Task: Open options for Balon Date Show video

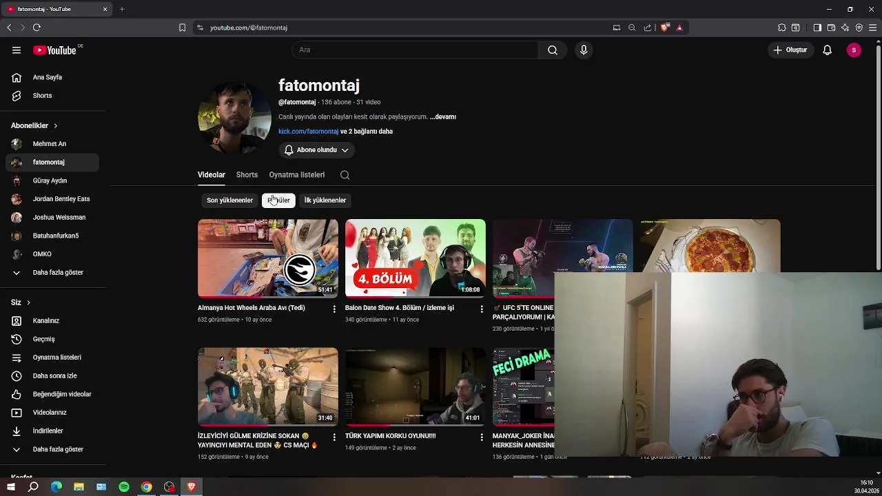Action: click(x=482, y=309)
